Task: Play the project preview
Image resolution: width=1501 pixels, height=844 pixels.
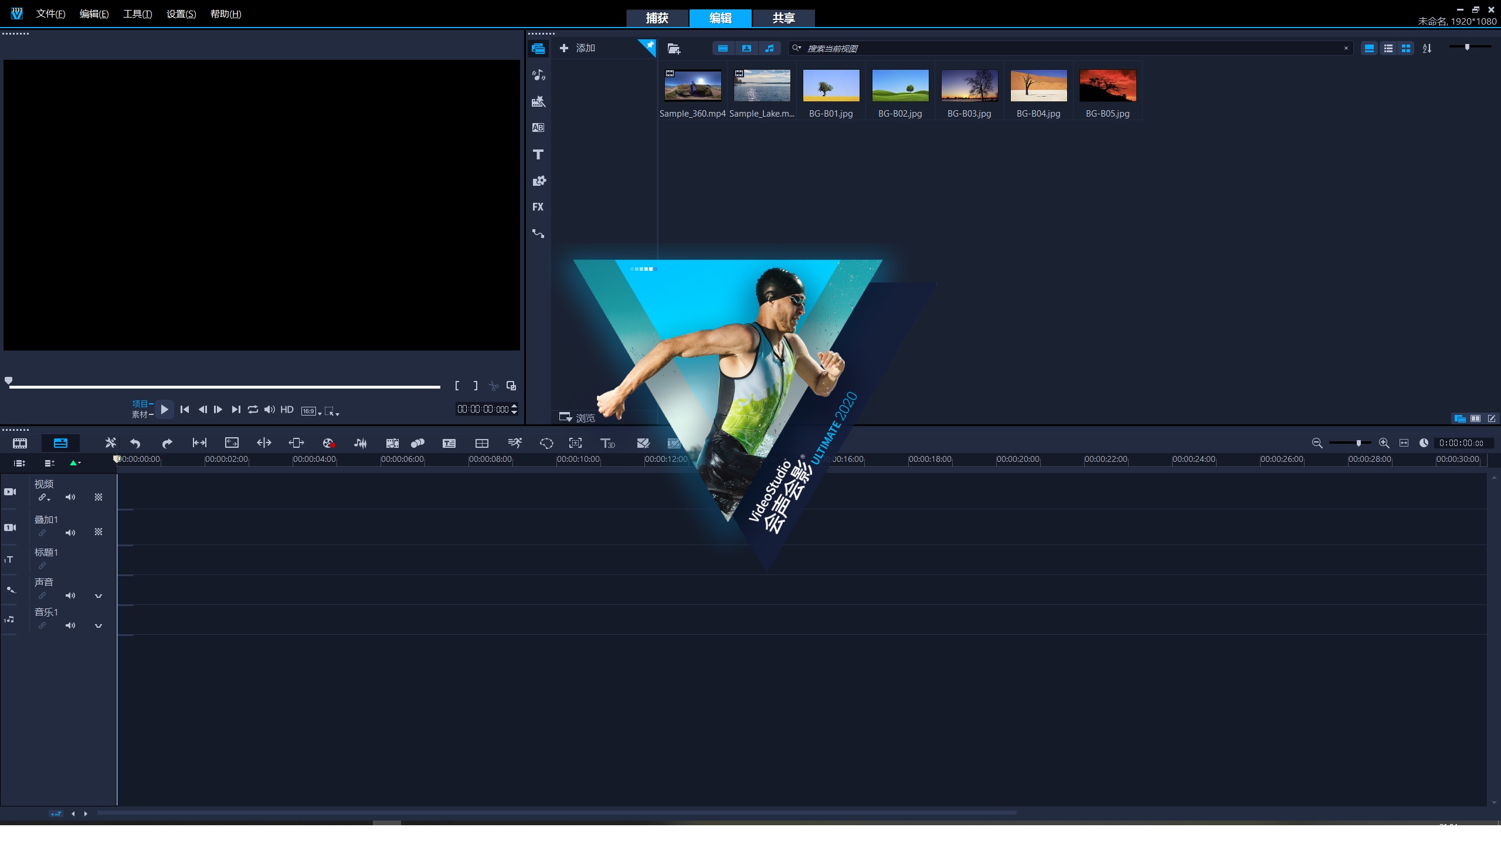Action: 165,410
